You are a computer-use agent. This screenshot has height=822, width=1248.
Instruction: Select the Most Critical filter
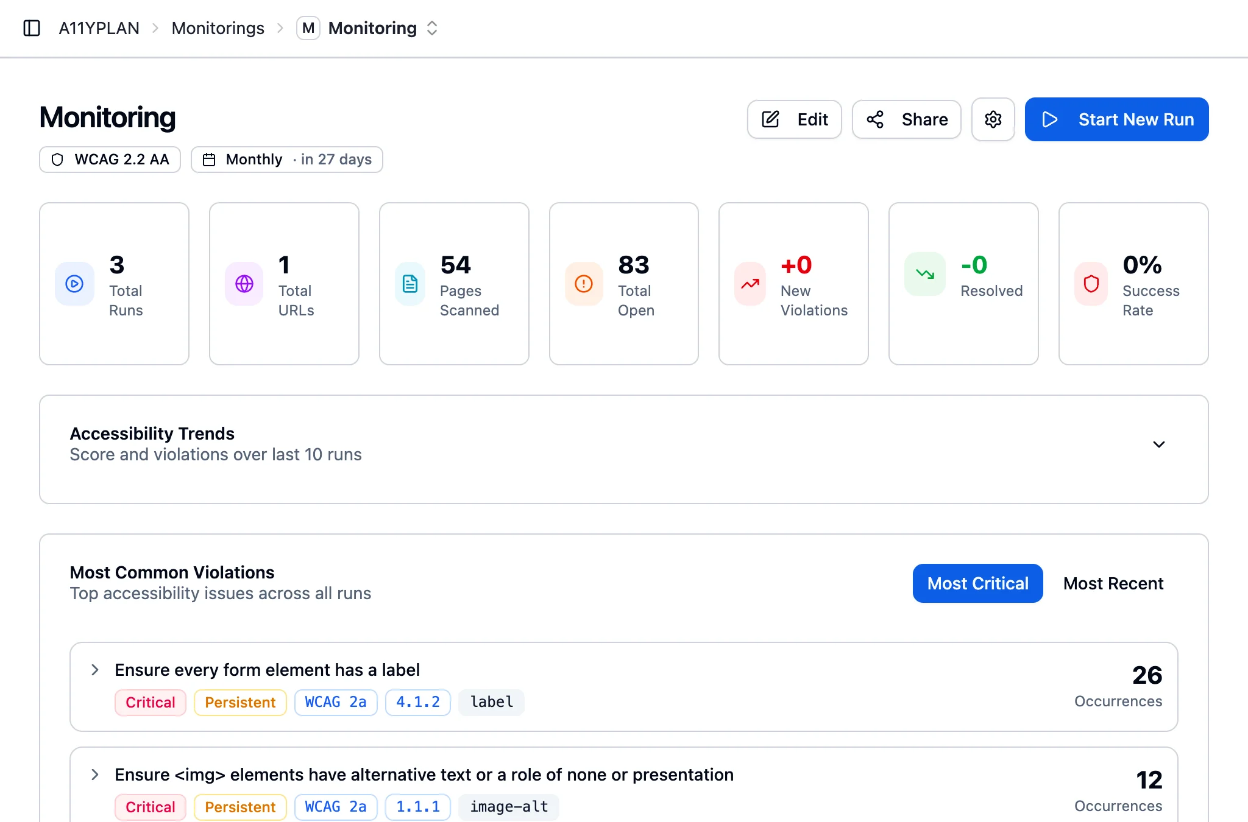coord(977,583)
